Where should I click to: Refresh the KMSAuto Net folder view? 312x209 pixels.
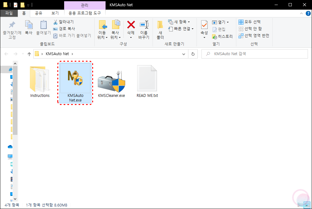(x=193, y=54)
